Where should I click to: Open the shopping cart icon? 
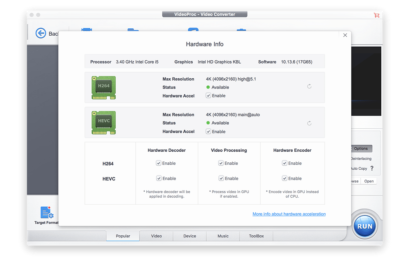coord(376,15)
